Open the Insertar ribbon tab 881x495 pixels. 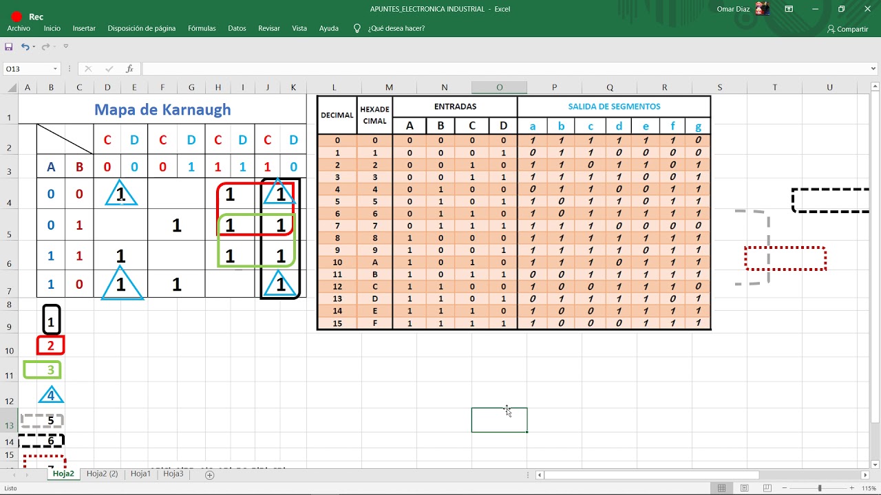[84, 28]
